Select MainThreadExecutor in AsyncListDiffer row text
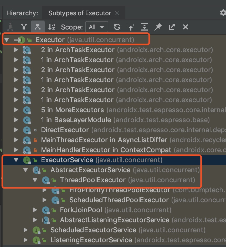This screenshot has height=247, width=226. [133, 140]
